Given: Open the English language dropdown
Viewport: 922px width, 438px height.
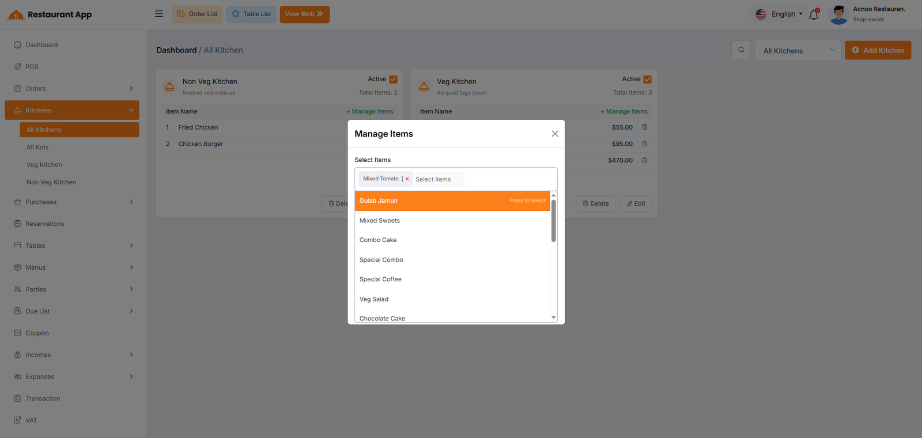Looking at the screenshot, I should click(779, 14).
